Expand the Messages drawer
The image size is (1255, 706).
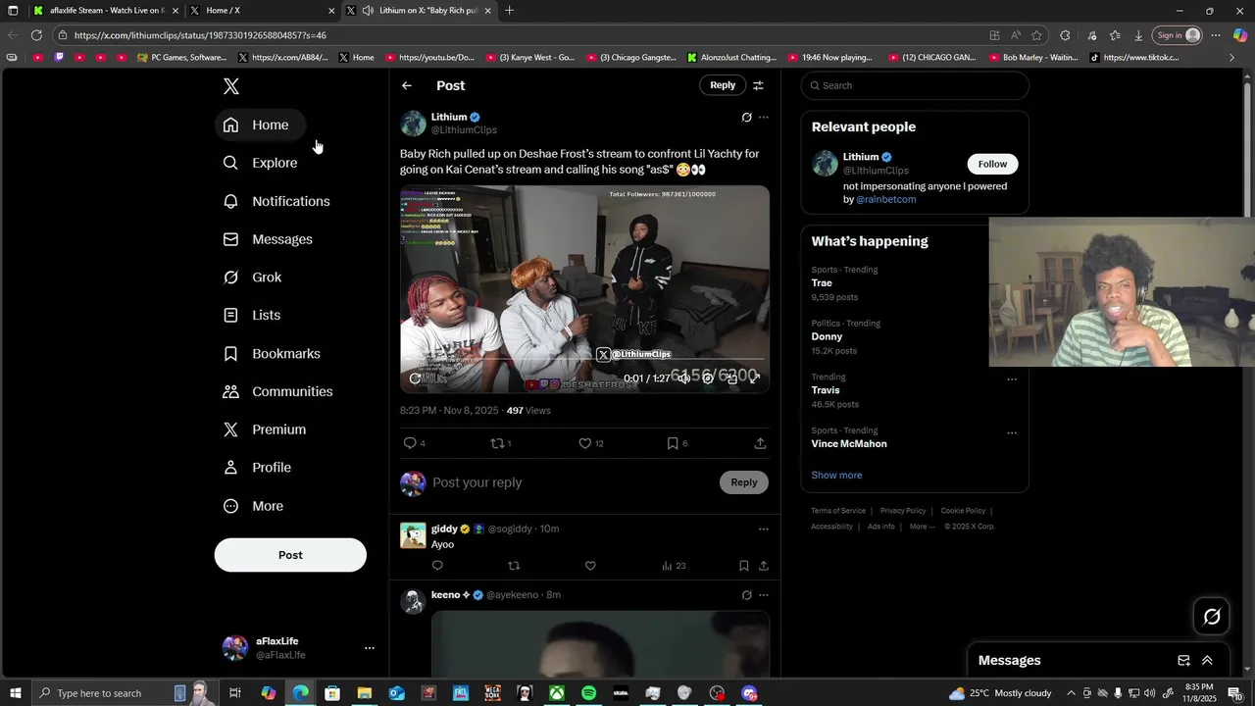coord(1207,661)
